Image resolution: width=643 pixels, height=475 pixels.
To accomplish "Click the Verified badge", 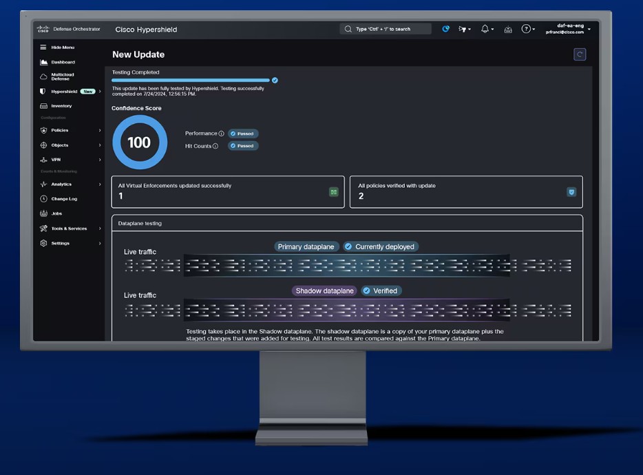I will click(381, 291).
